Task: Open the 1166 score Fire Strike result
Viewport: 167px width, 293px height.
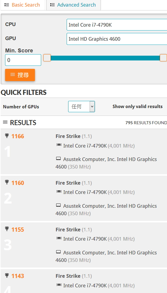Action: (18, 136)
